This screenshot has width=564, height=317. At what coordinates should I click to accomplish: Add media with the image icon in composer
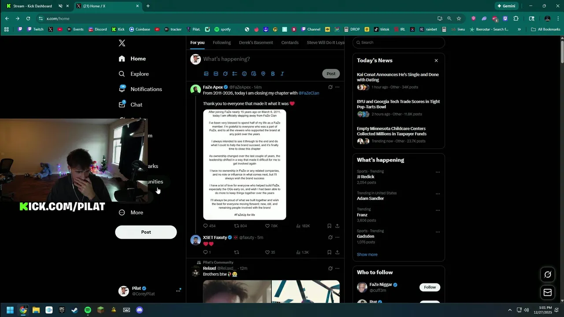pos(206,74)
